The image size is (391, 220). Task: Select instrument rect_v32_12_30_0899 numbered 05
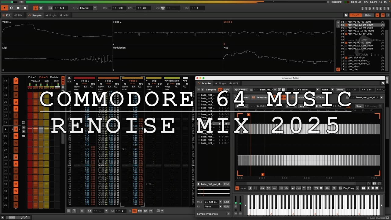coord(363,25)
